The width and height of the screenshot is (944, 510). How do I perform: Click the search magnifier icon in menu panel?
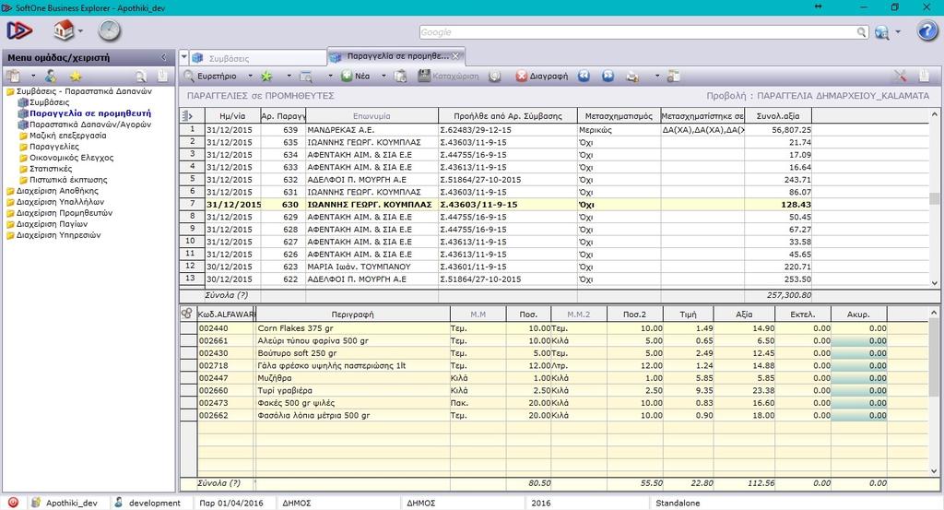(140, 76)
